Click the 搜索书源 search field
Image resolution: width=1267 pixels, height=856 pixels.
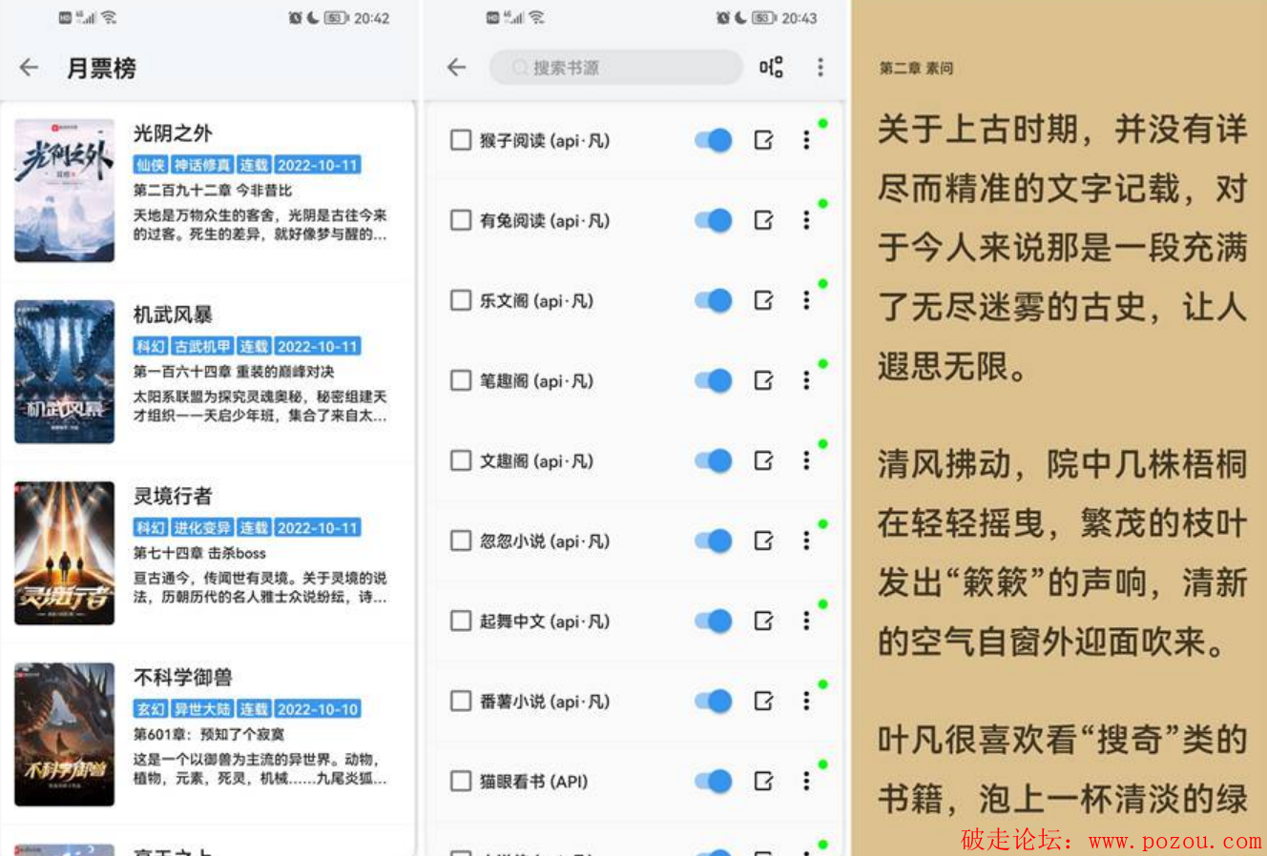pos(615,68)
